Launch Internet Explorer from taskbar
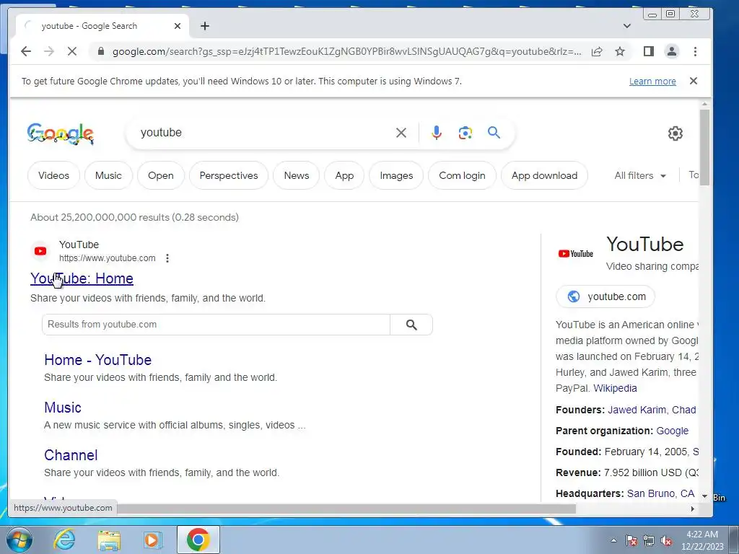 (64, 540)
